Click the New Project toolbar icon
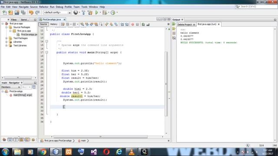 click(x=10, y=13)
